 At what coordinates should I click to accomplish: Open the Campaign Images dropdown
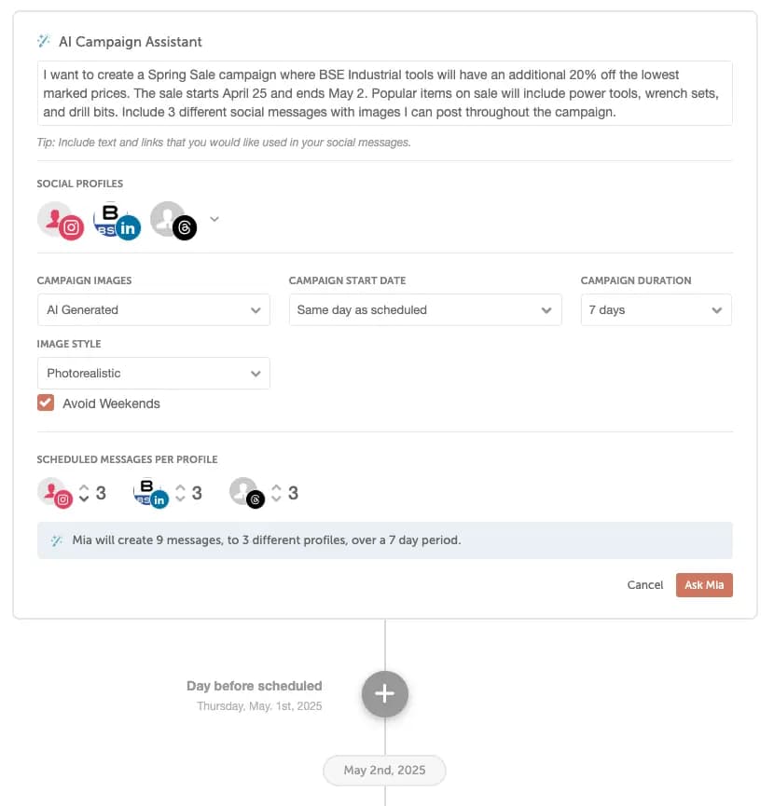(x=153, y=310)
